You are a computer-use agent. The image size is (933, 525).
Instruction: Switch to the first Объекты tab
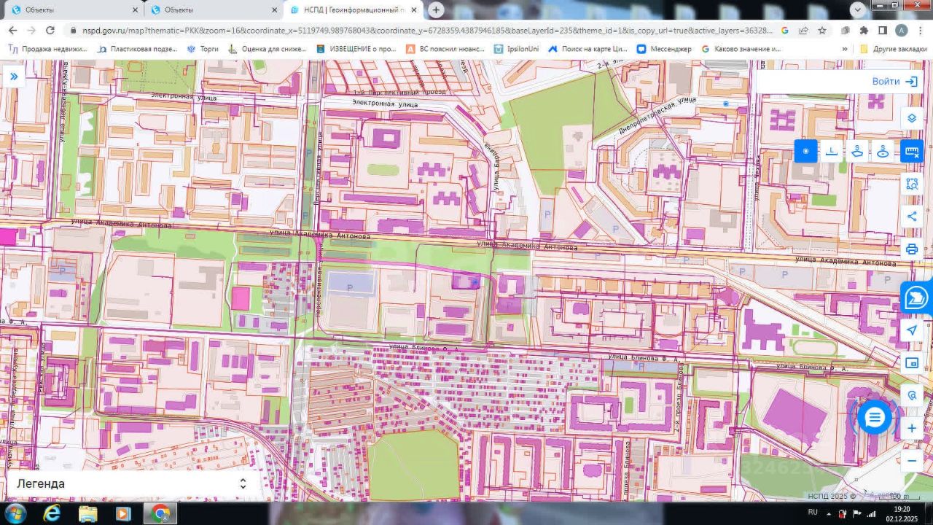coord(69,9)
